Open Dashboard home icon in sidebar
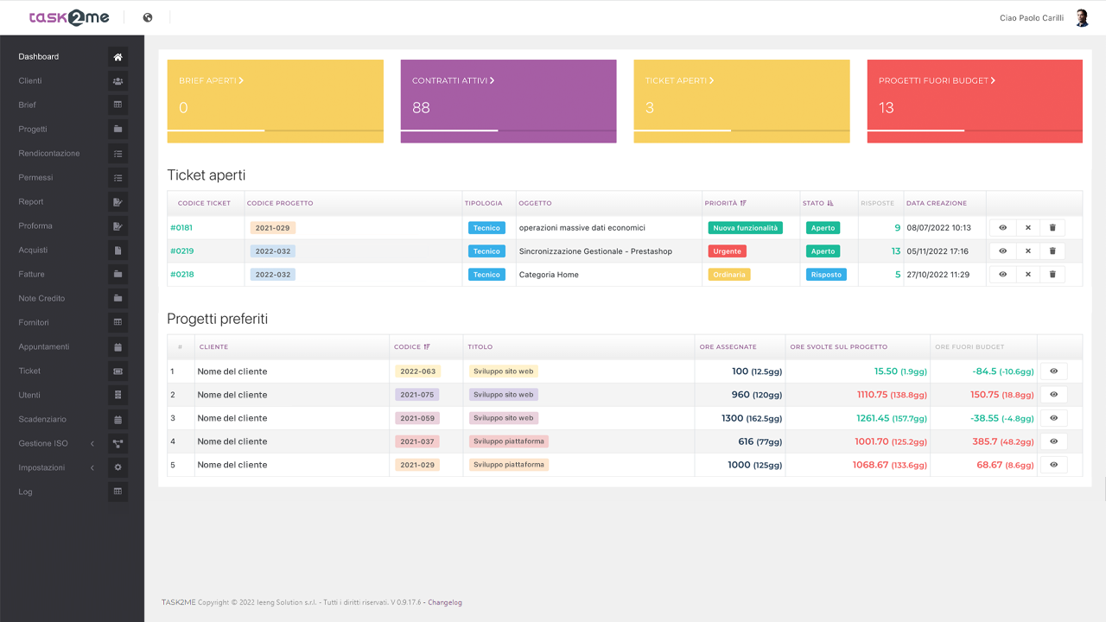The image size is (1106, 622). [118, 57]
